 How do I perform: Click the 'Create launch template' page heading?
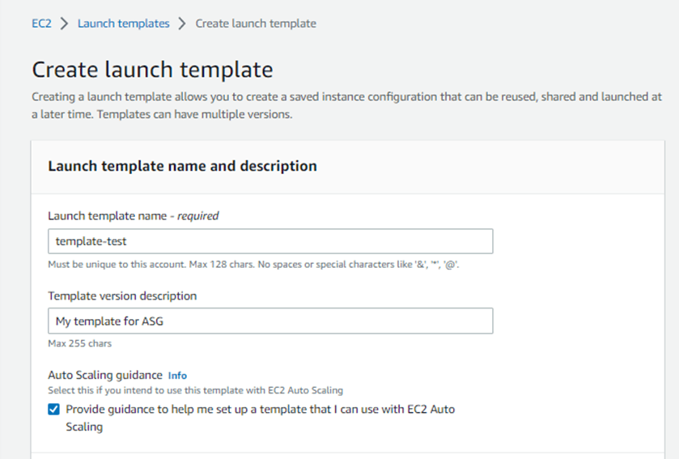(x=152, y=70)
